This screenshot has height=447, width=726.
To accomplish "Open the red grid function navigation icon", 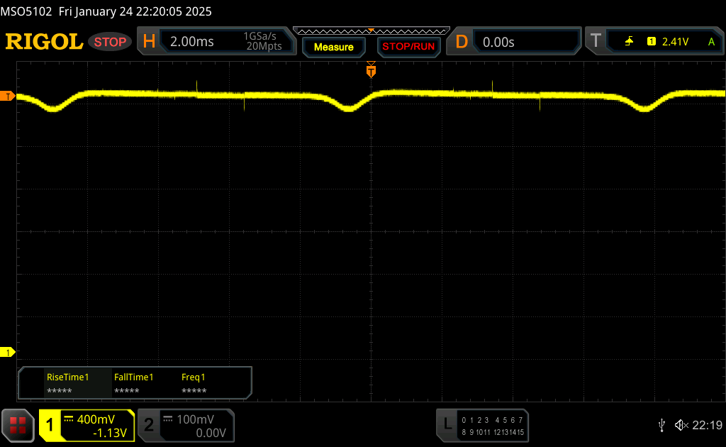I will coord(18,425).
